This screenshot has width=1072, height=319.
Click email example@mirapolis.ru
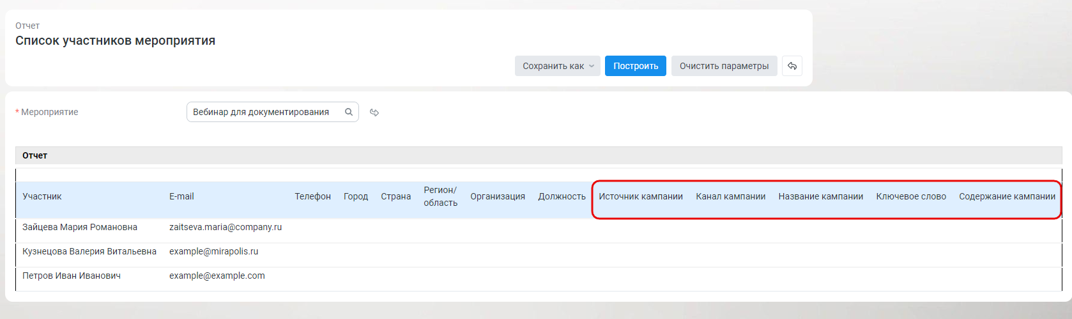(213, 251)
